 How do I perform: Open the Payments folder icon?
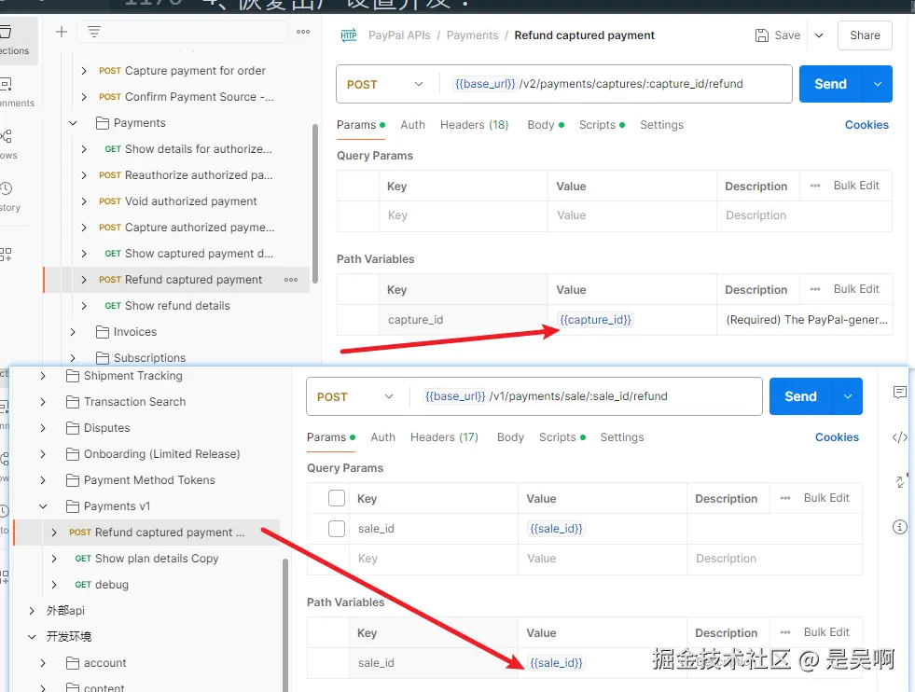(x=102, y=123)
